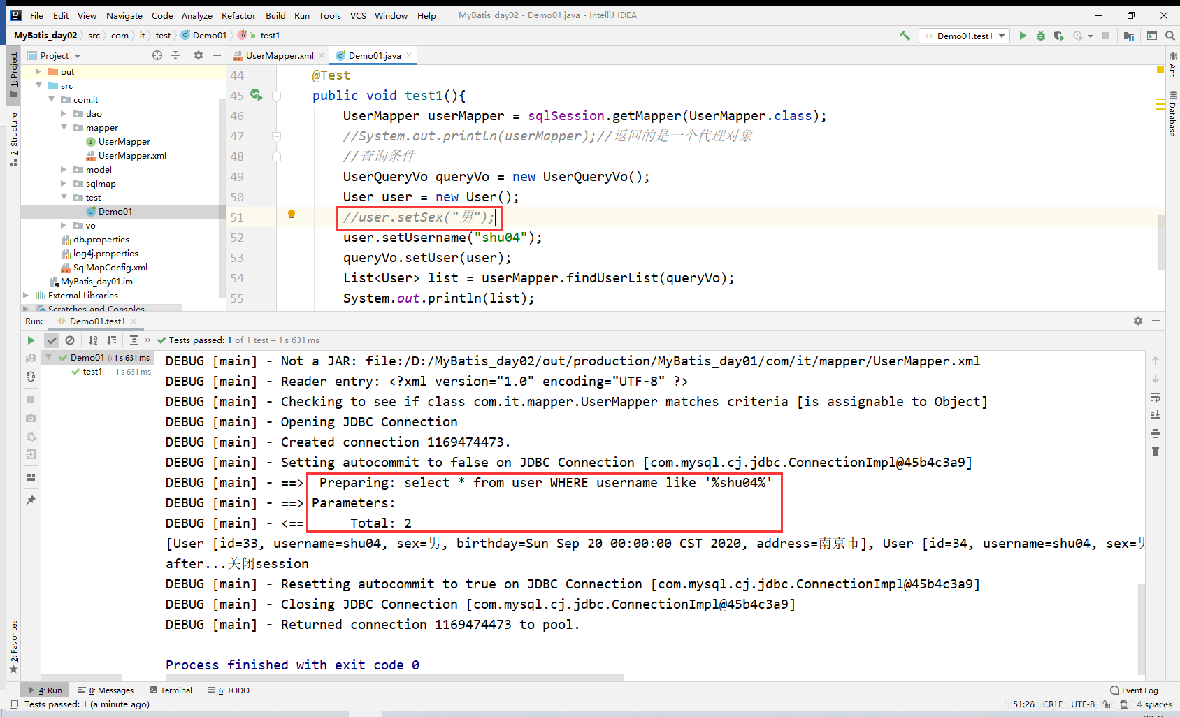Open the Project view mode dropdown
The width and height of the screenshot is (1180, 717).
coord(78,56)
